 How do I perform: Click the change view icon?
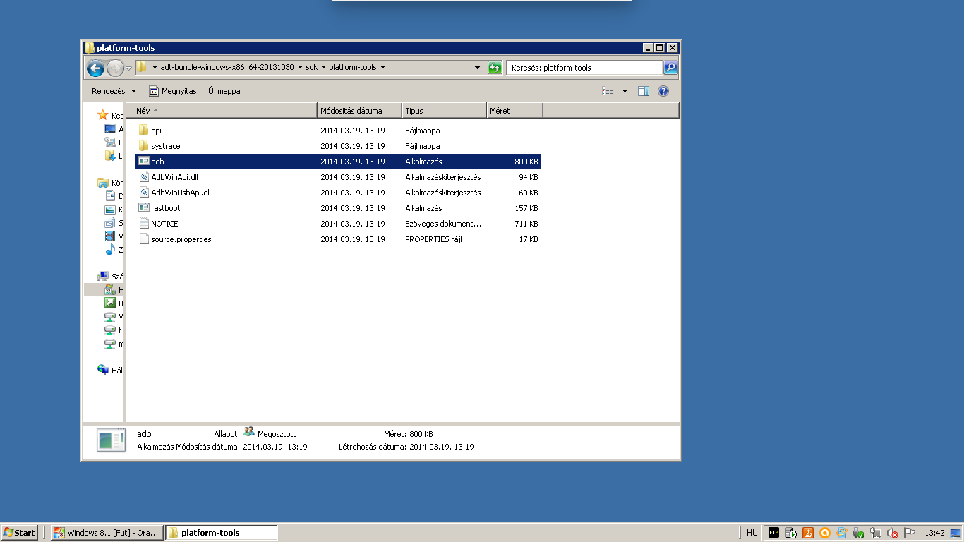pos(608,91)
